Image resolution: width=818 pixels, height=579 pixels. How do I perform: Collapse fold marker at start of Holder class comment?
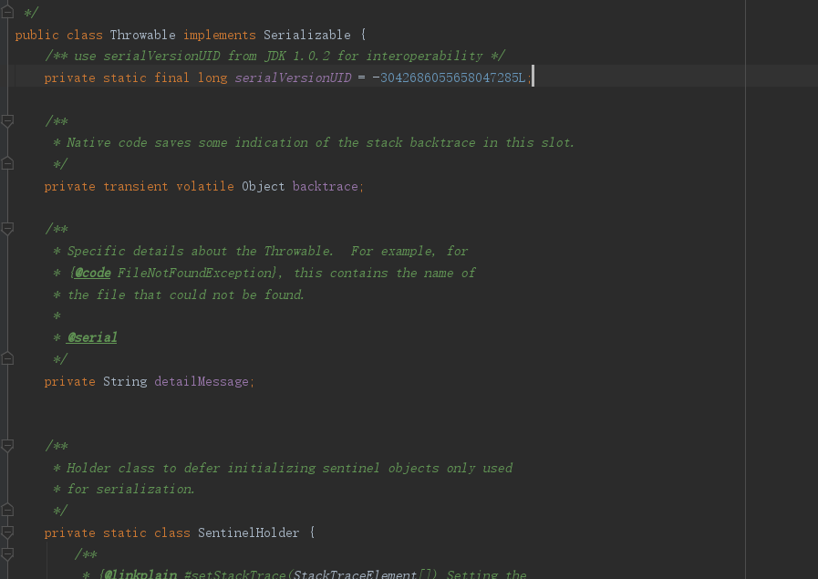pyautogui.click(x=7, y=446)
